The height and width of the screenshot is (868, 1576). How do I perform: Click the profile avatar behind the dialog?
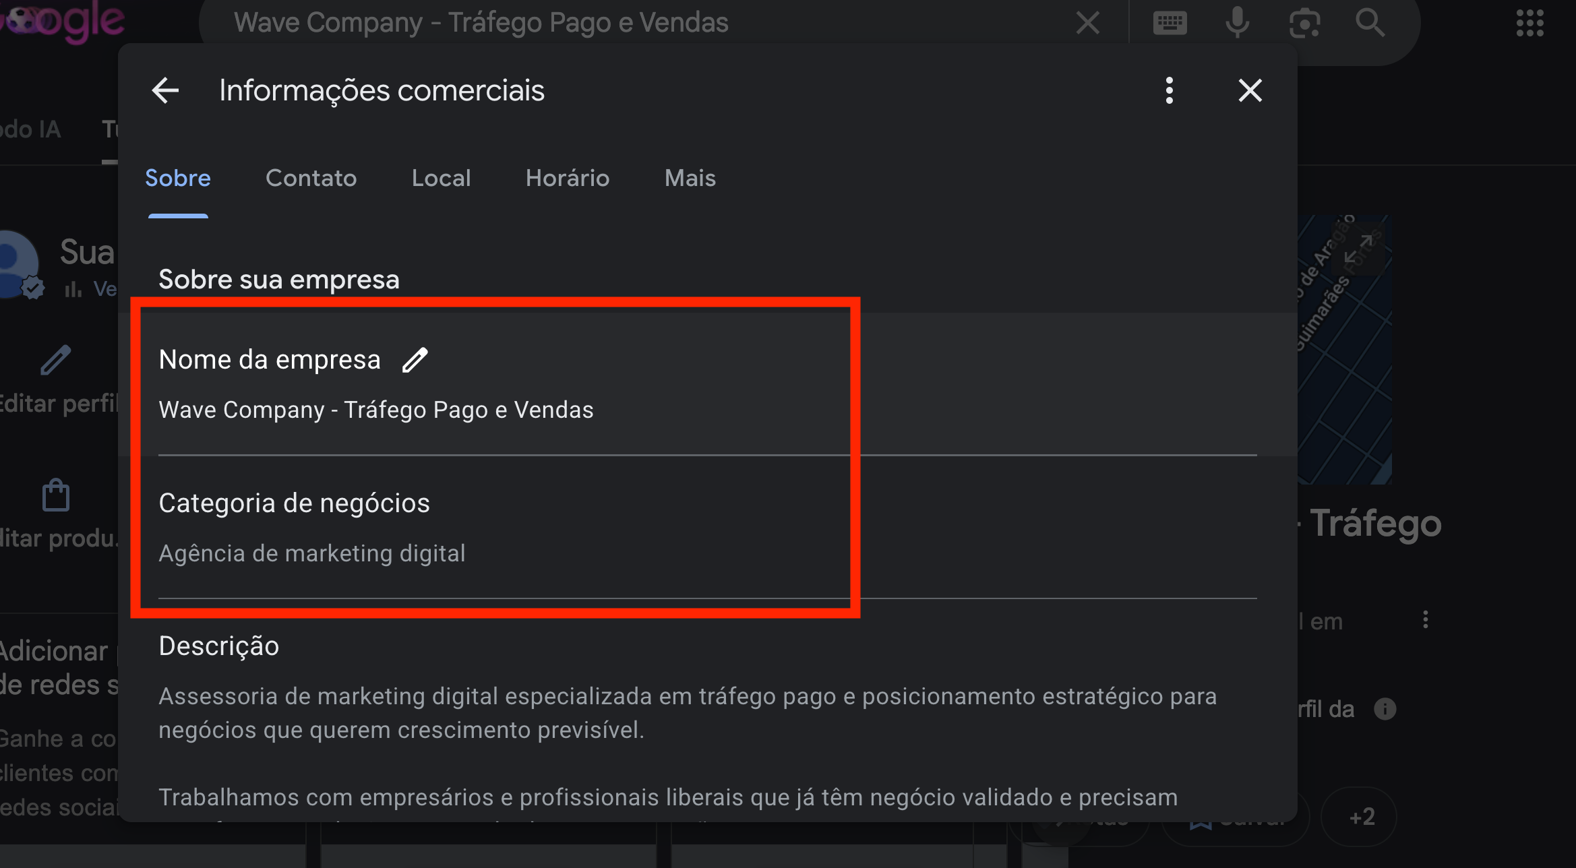19,263
